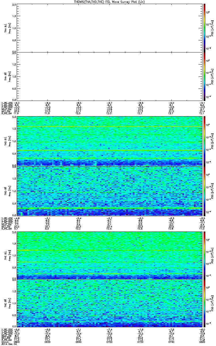Click the 0640 time tick label
The height and width of the screenshot is (346, 216).
79,342
